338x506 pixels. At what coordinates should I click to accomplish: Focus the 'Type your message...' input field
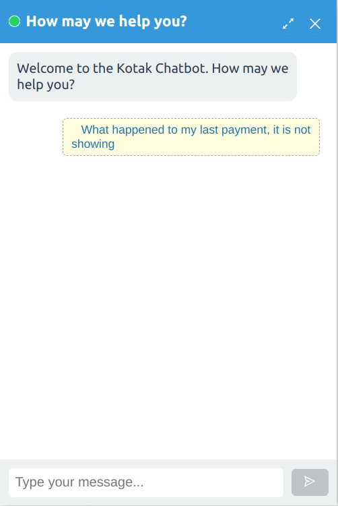pos(146,482)
